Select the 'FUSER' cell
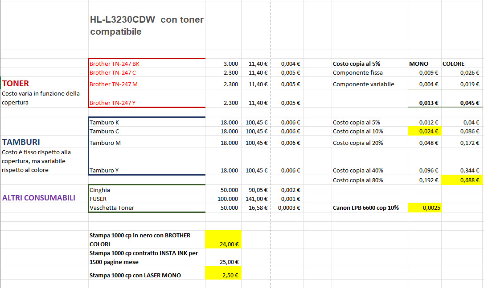 point(147,199)
